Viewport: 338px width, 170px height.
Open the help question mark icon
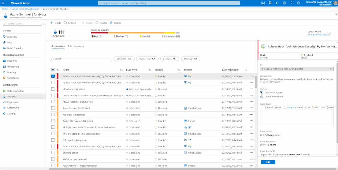[292, 3]
